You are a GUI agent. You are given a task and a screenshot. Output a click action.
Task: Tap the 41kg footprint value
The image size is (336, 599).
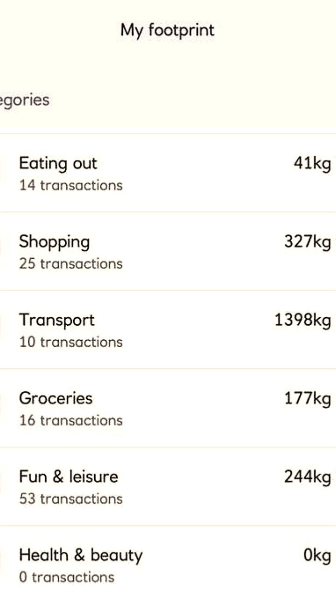tap(312, 164)
